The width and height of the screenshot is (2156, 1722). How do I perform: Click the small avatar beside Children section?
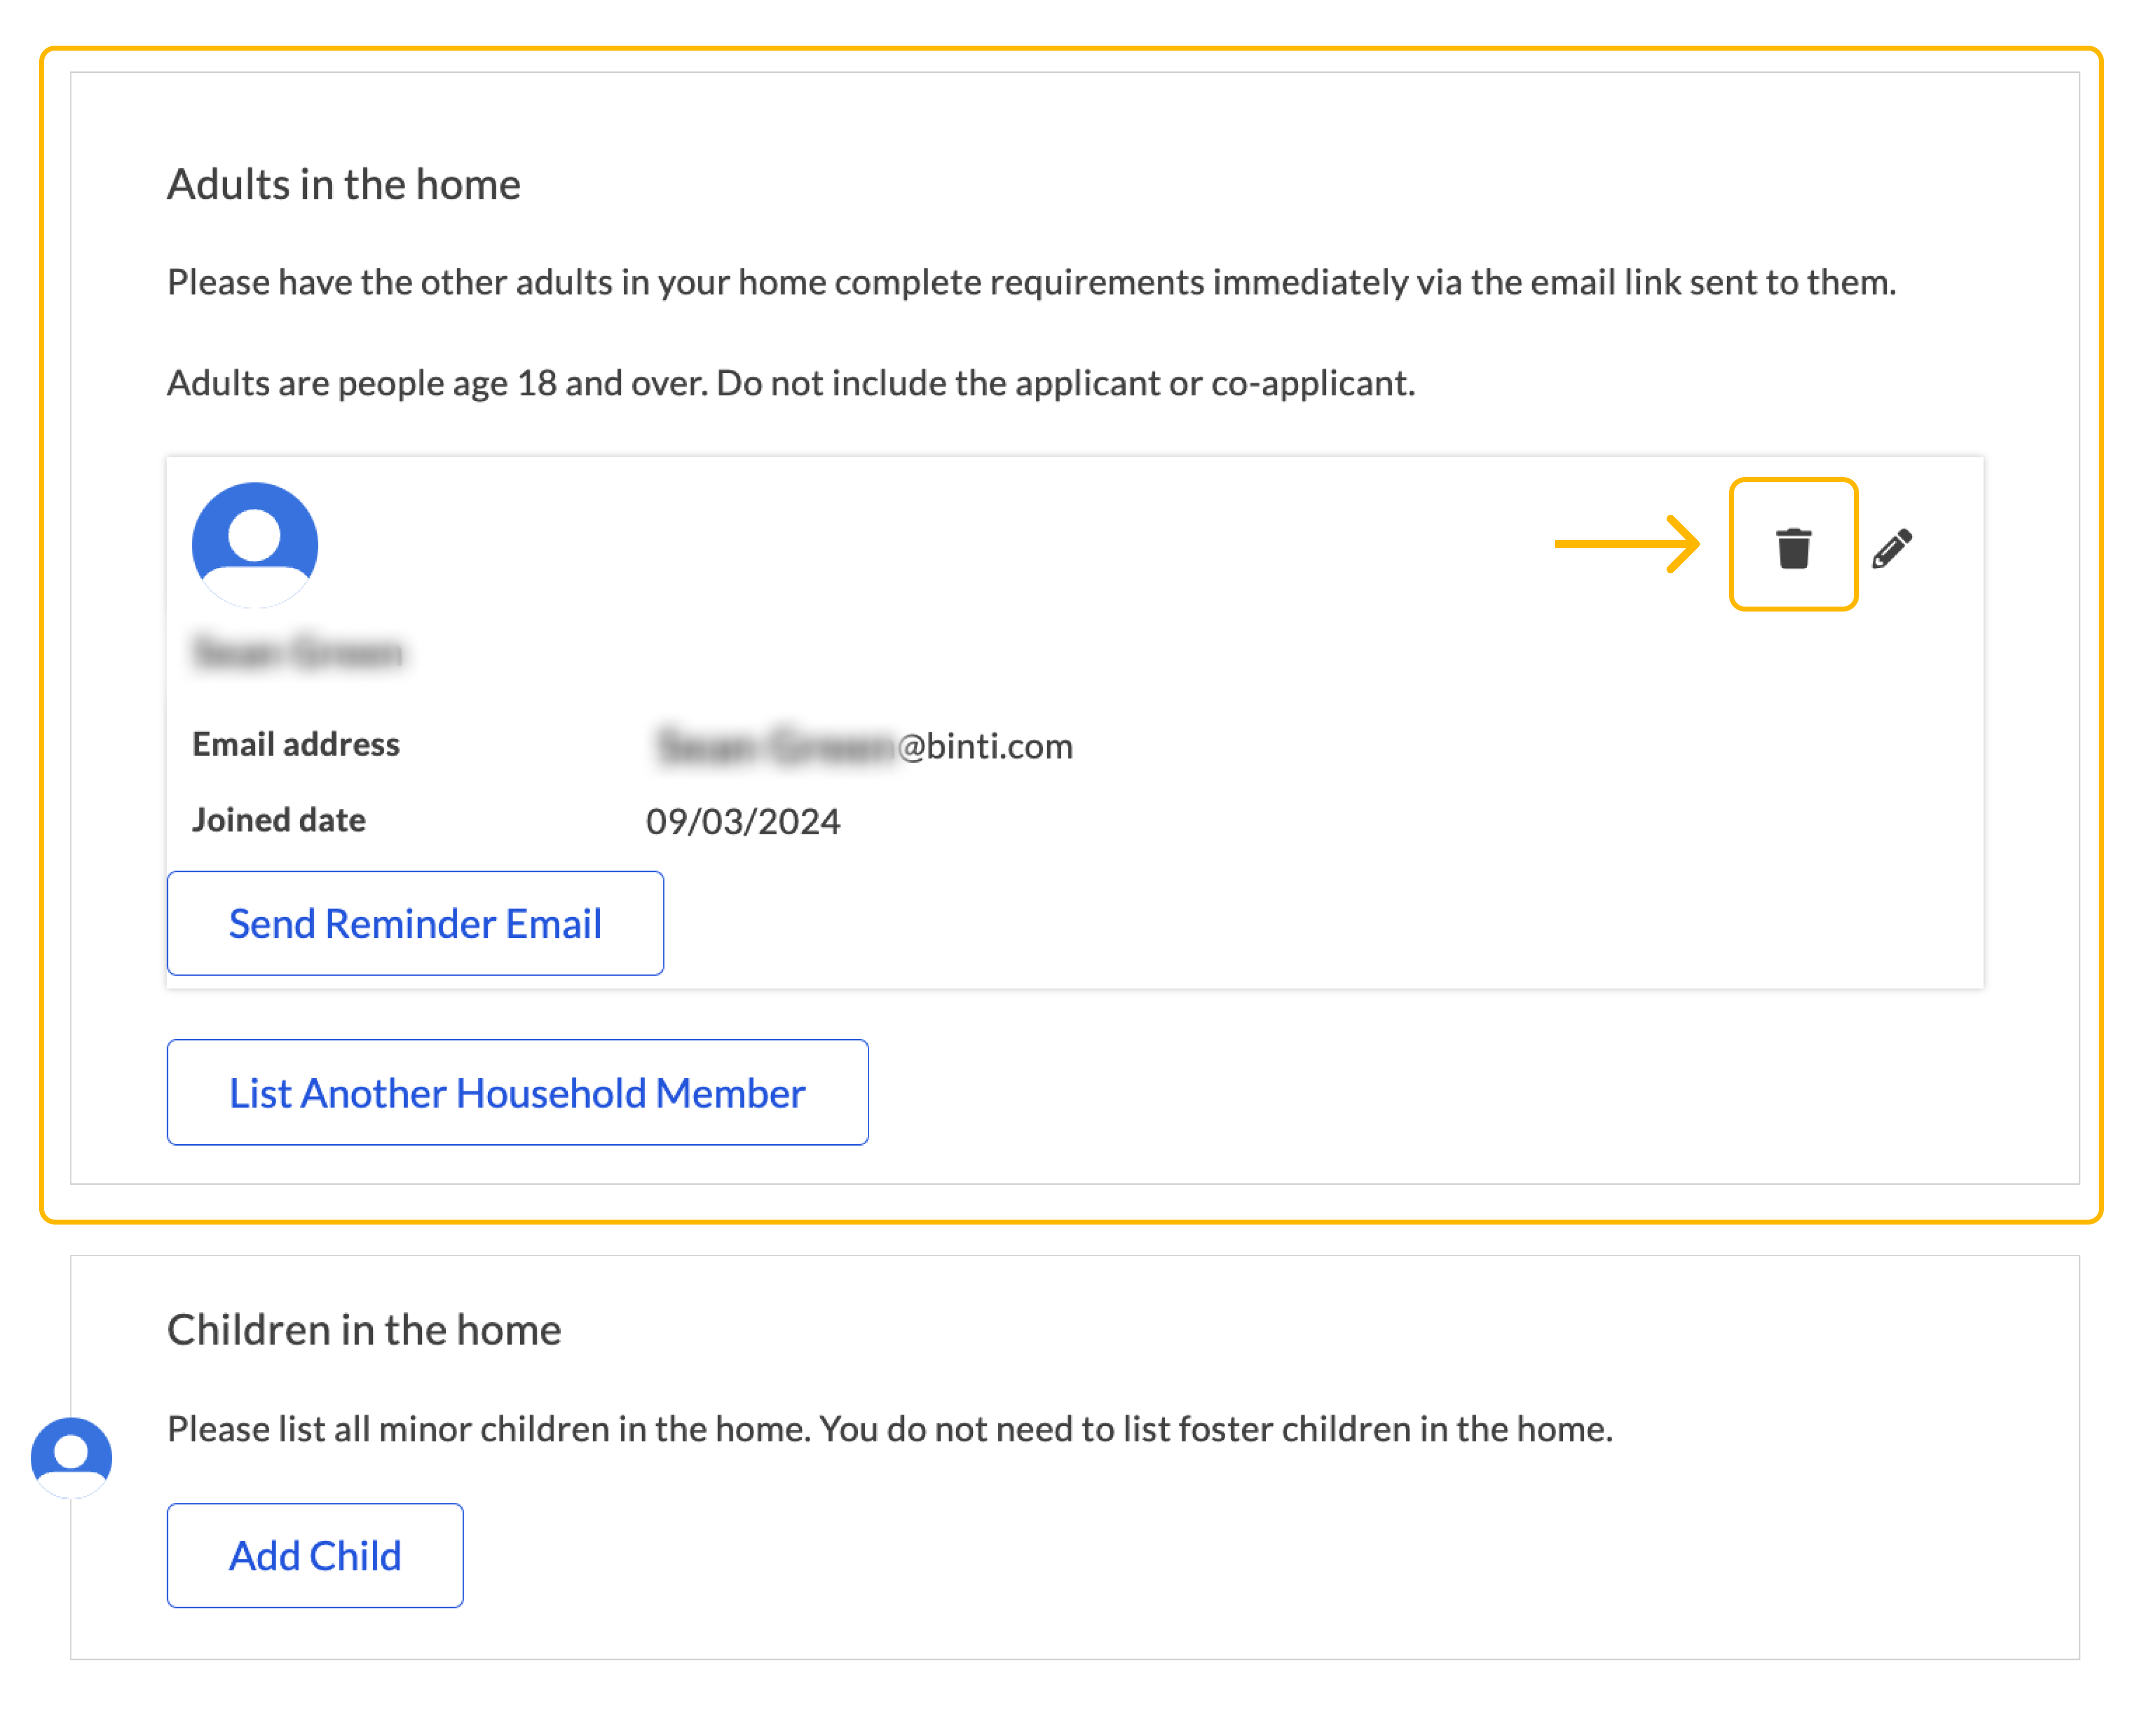(71, 1456)
